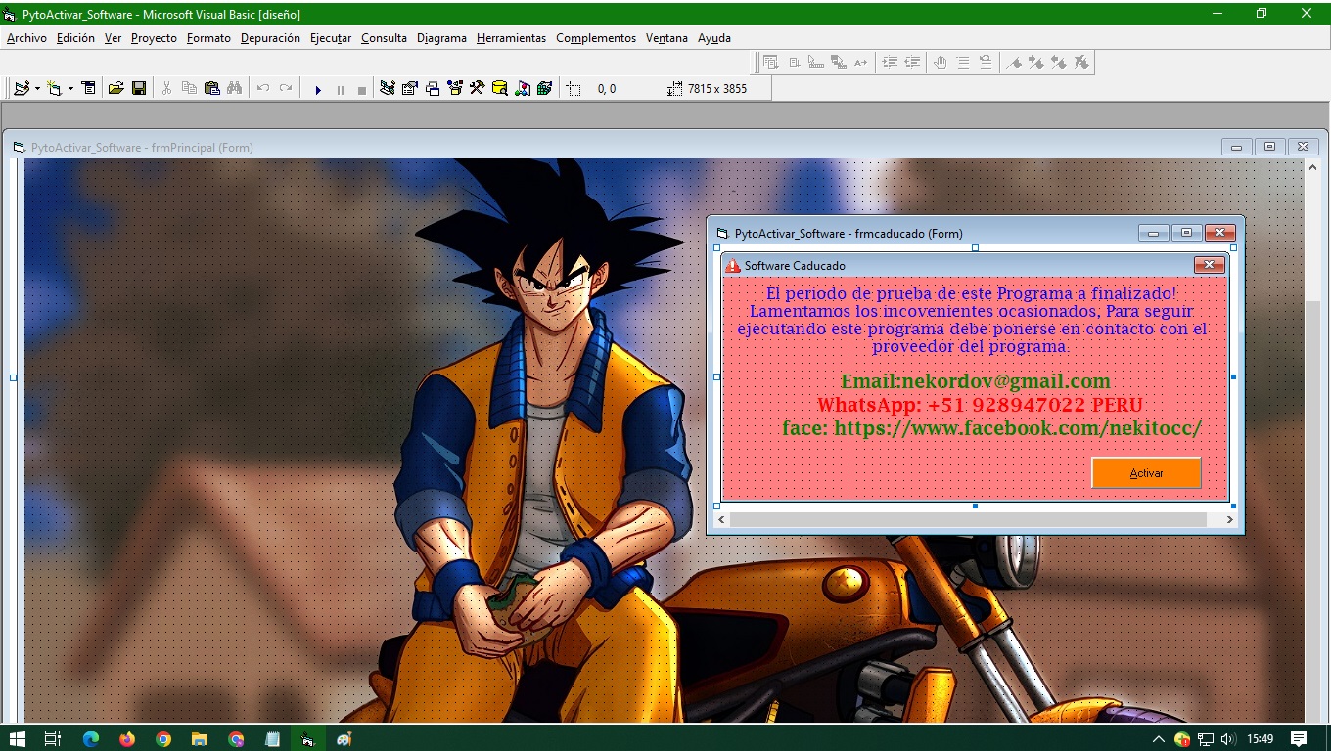This screenshot has width=1331, height=751.
Task: Click the Find binoculars icon
Action: (234, 88)
